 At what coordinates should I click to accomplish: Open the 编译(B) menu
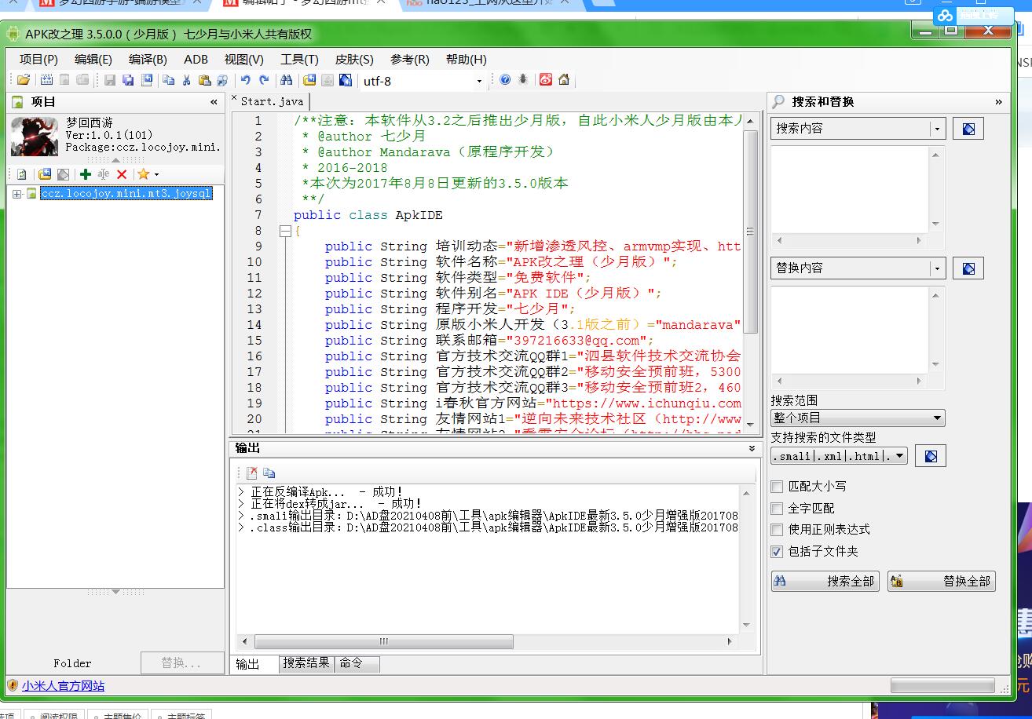(x=148, y=60)
